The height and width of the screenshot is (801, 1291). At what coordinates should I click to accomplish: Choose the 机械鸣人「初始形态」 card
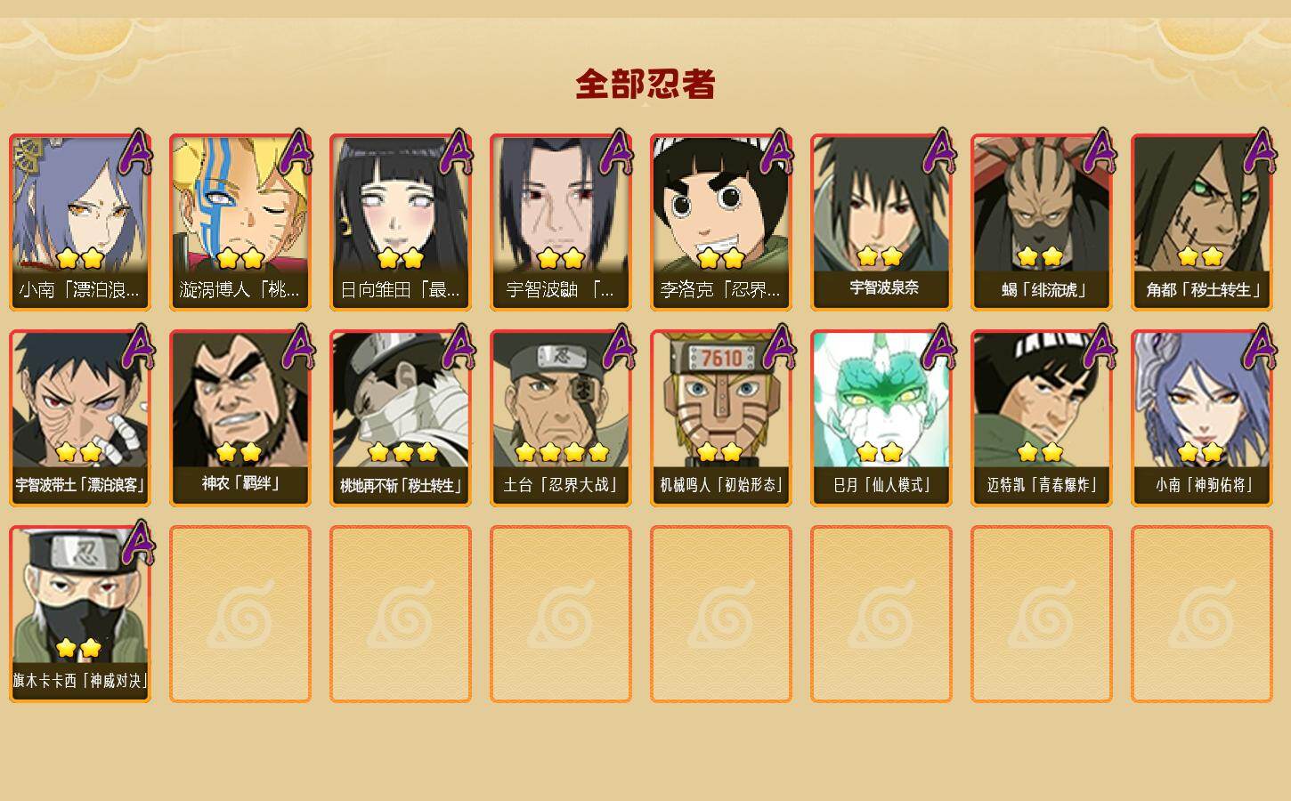721,418
